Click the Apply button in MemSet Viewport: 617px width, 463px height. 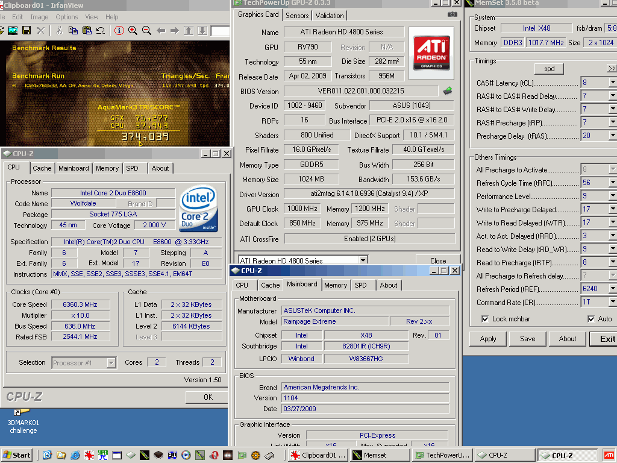click(x=488, y=339)
